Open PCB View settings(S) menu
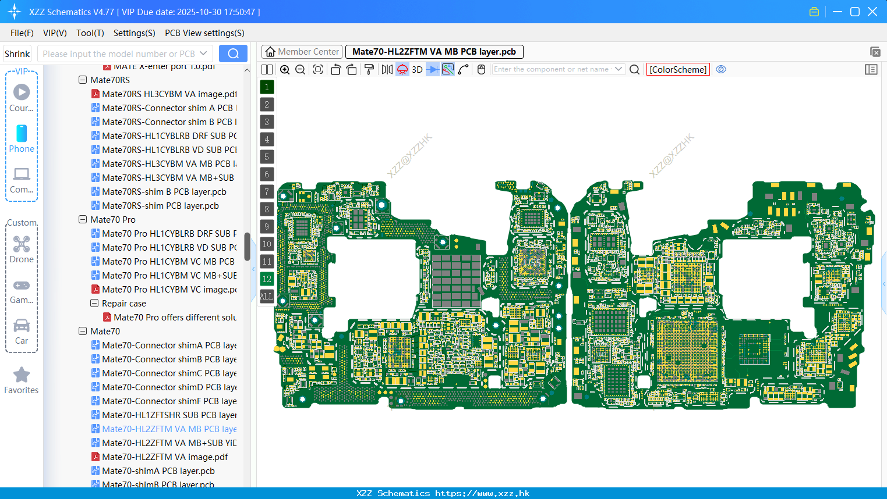 [204, 33]
